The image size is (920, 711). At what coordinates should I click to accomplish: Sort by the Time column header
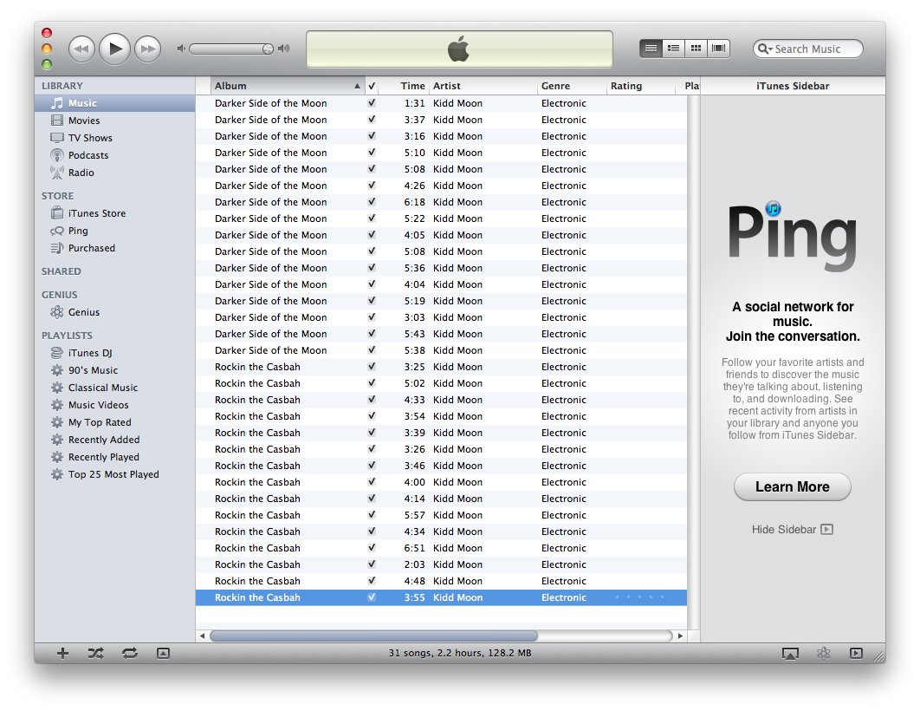[405, 86]
